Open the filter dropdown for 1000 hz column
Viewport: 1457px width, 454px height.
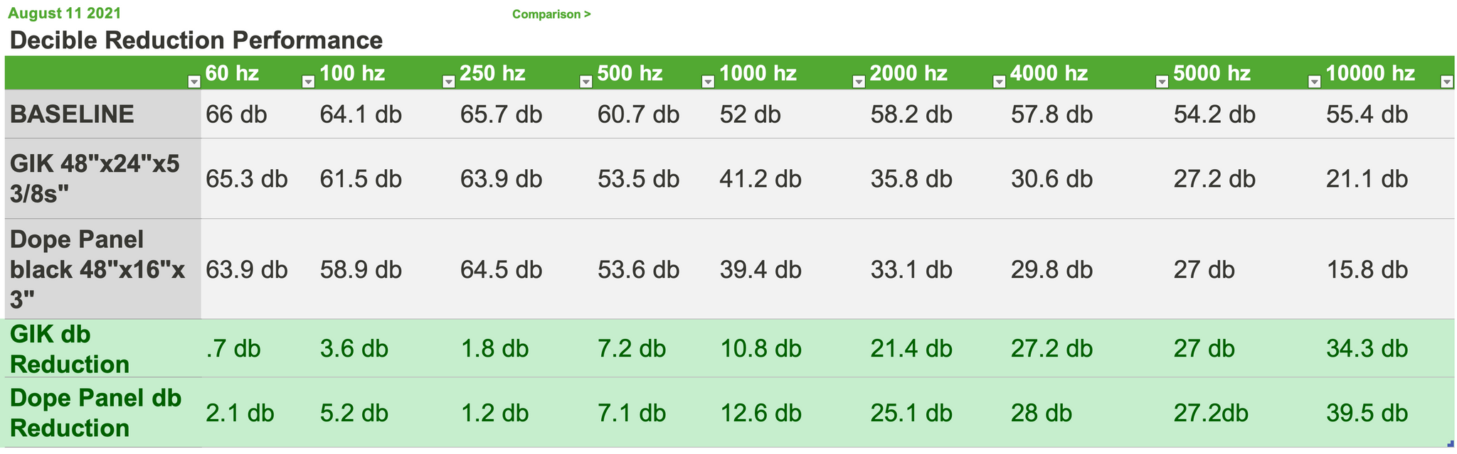859,82
